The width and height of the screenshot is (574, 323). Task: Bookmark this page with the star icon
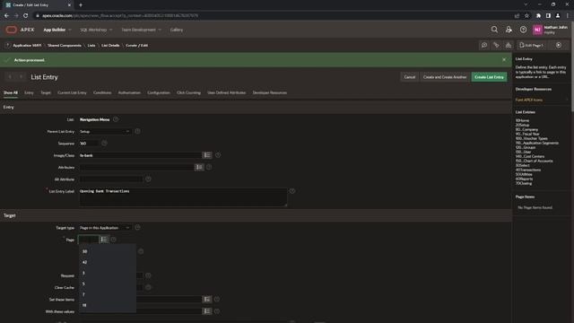tap(526, 16)
